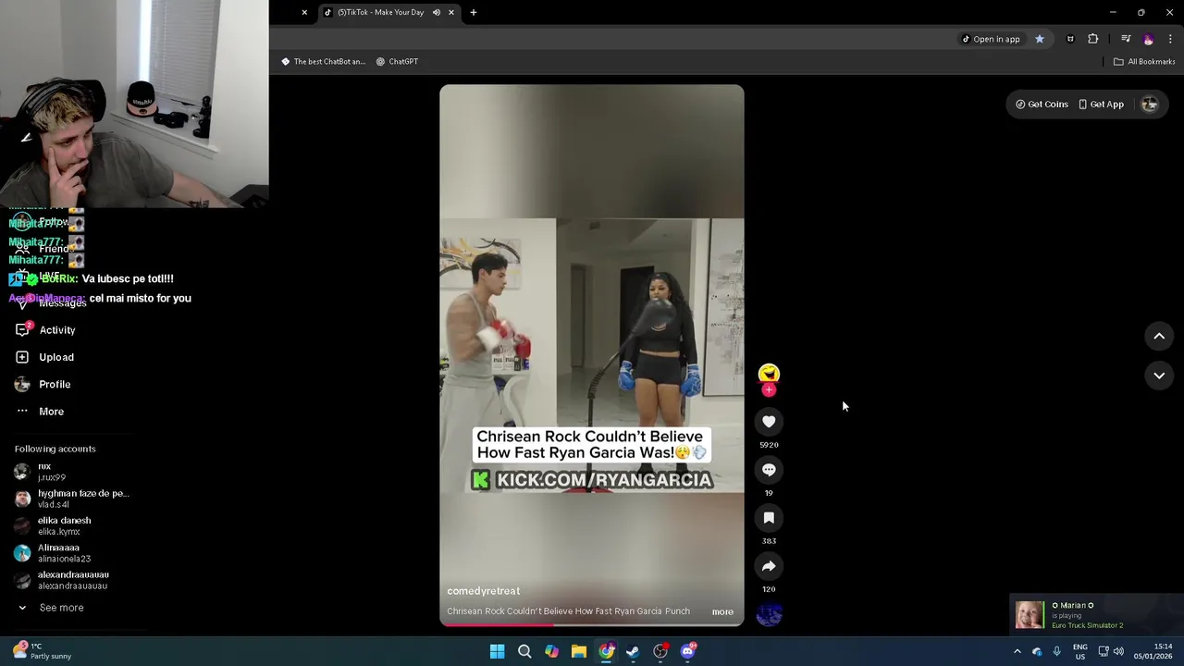Go to next video arrow

click(1159, 376)
